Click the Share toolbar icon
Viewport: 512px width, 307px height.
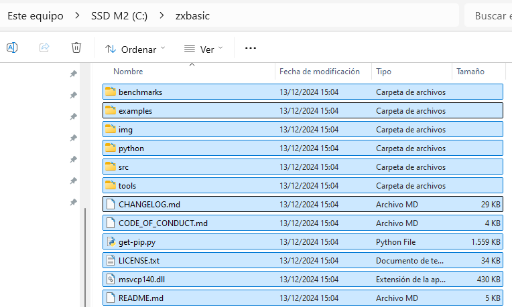pos(44,48)
